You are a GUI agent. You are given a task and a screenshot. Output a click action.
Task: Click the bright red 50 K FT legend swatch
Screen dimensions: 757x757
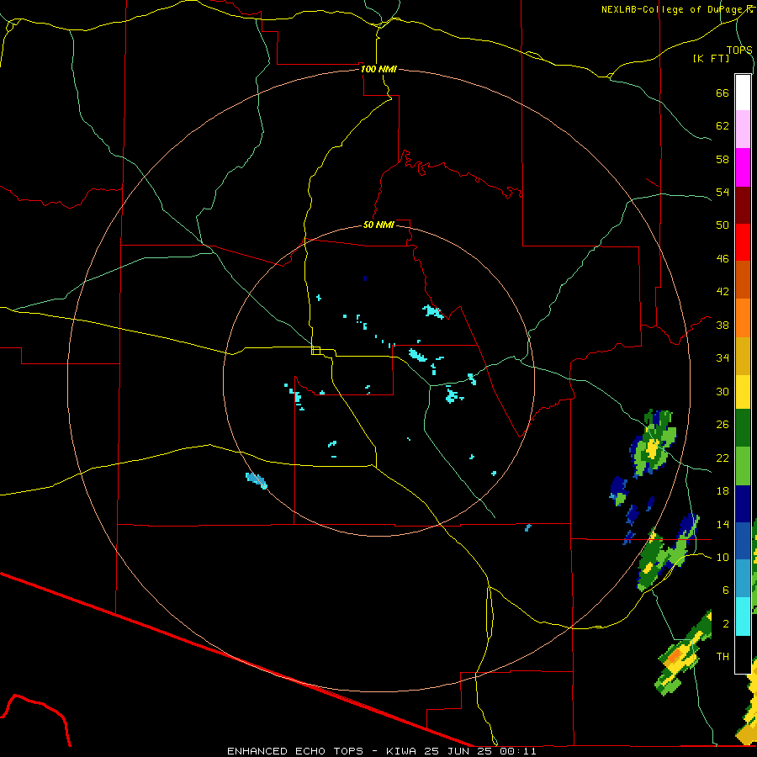tap(743, 242)
